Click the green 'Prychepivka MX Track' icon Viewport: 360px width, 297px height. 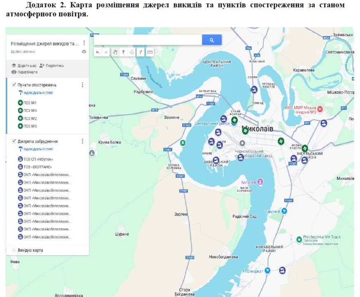point(299,240)
